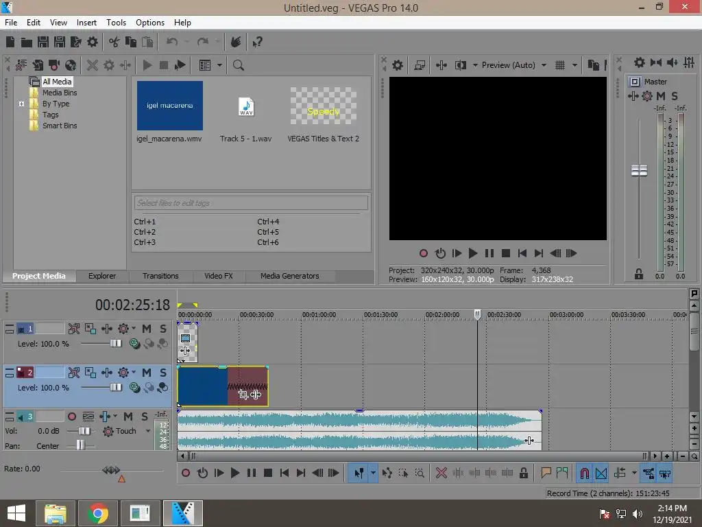Click the Event Pan/Crop icon on the track 2 clip
This screenshot has height=527, width=702.
[243, 395]
